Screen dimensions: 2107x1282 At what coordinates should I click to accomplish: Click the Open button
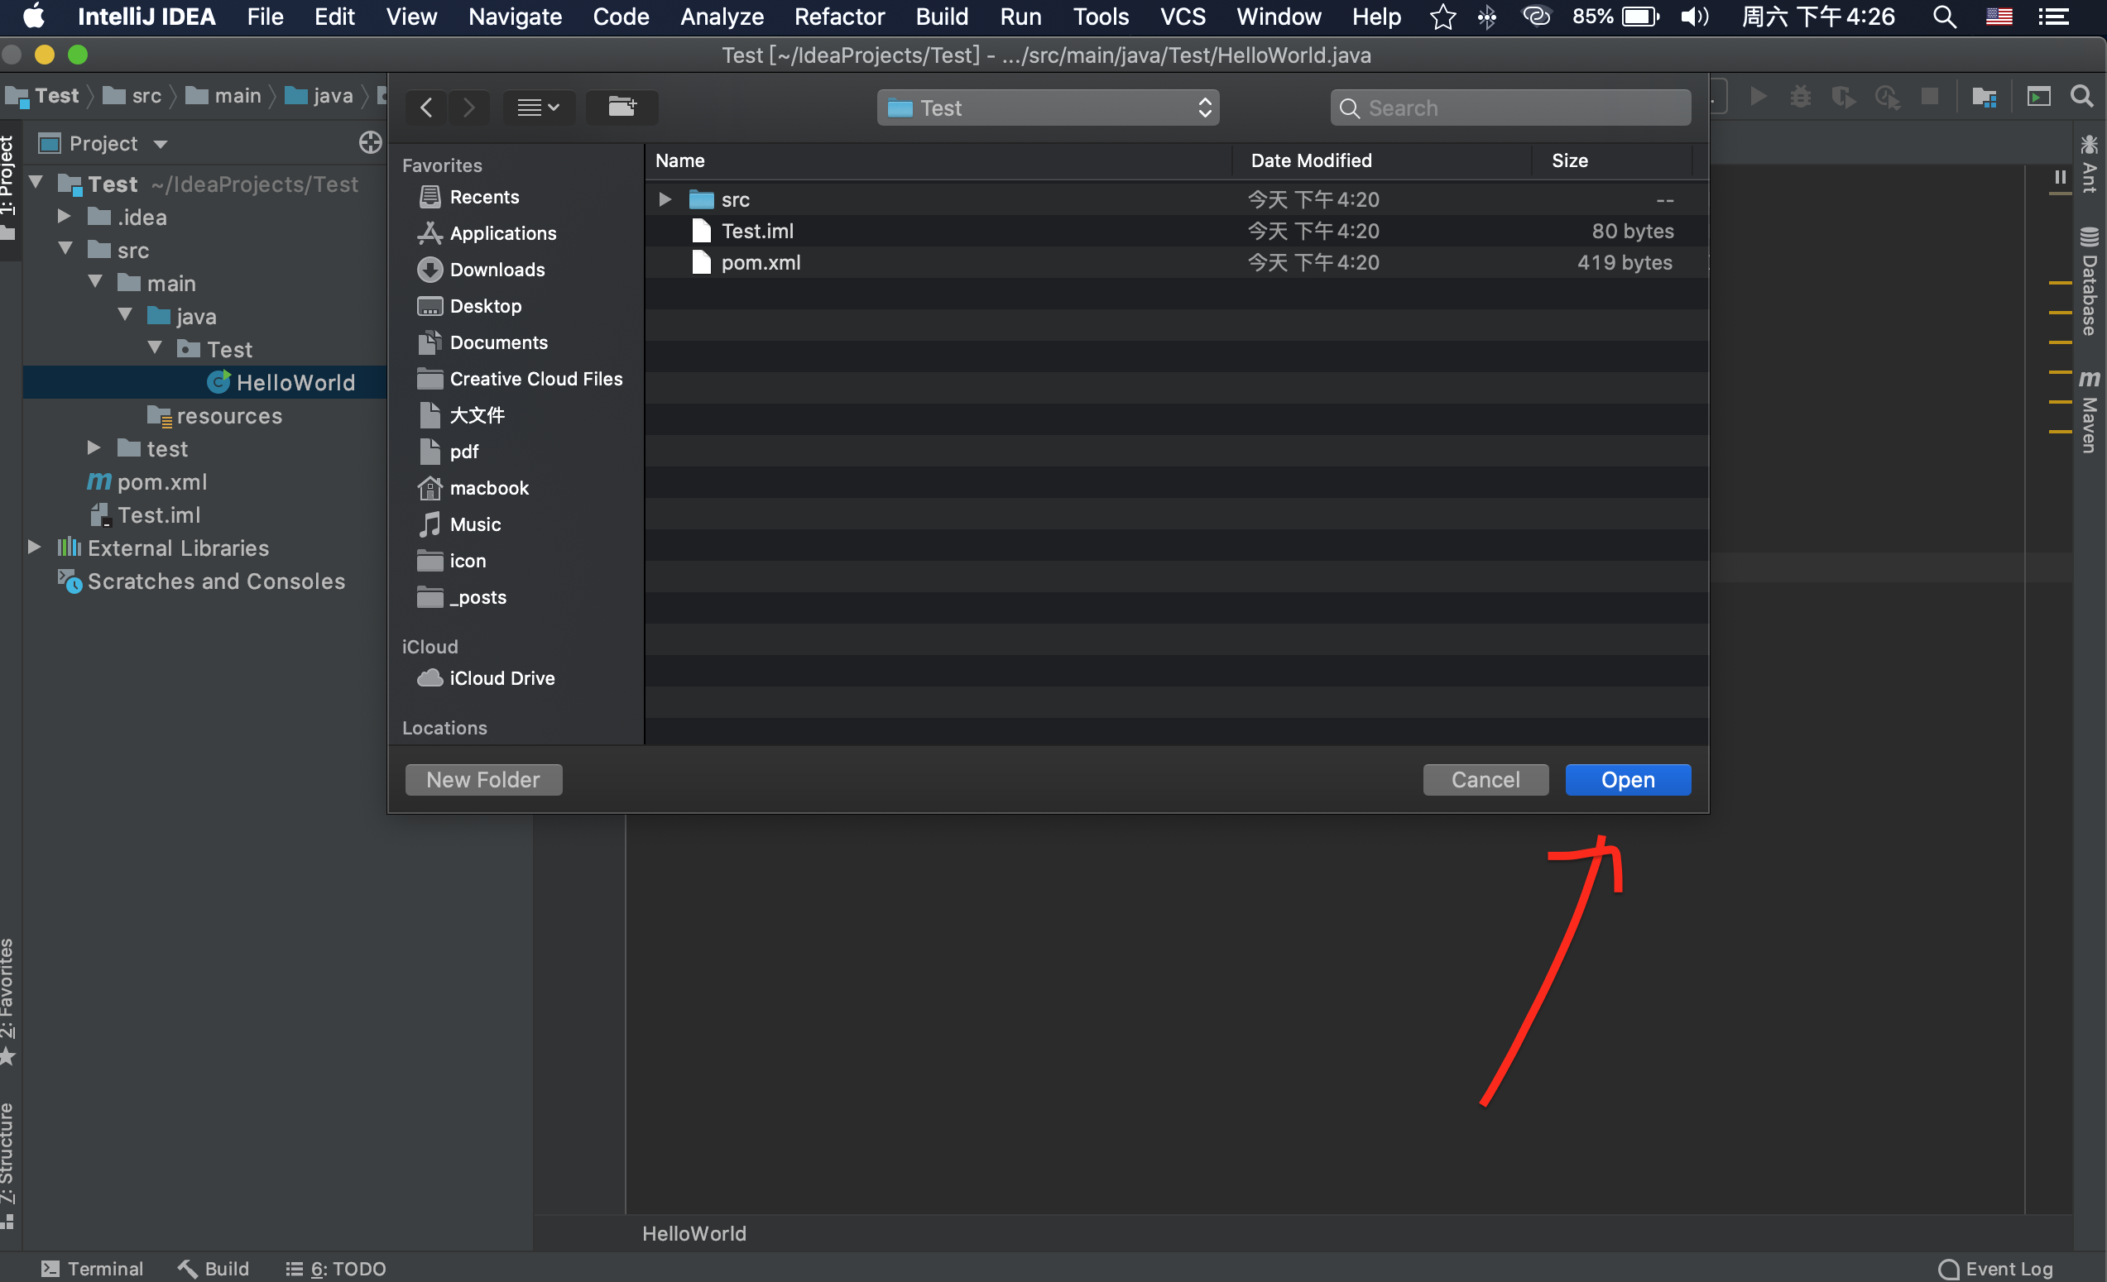tap(1627, 779)
